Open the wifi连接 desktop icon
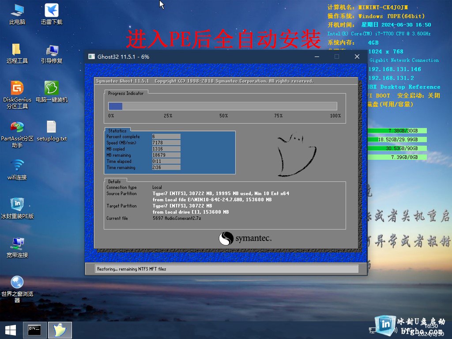Screen dimensions: 452x339 (x=17, y=169)
